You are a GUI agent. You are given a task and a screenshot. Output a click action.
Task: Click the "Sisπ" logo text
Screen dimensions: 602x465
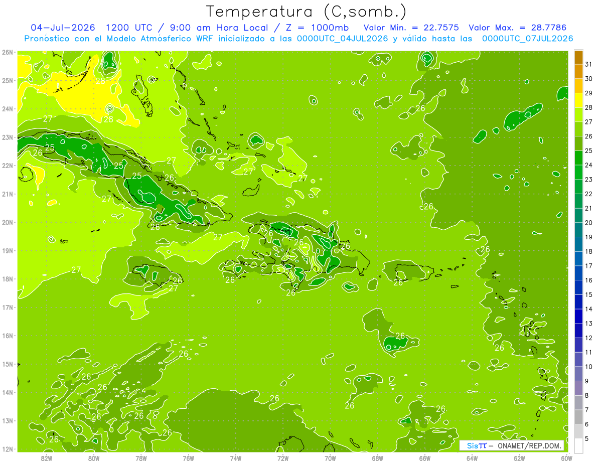coord(477,445)
